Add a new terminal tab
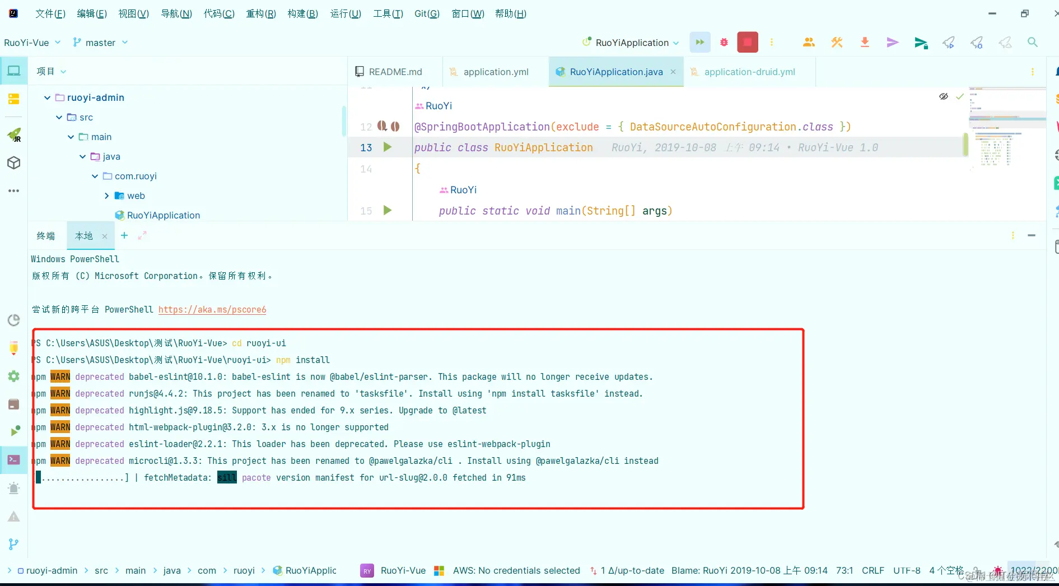This screenshot has width=1059, height=586. click(124, 236)
